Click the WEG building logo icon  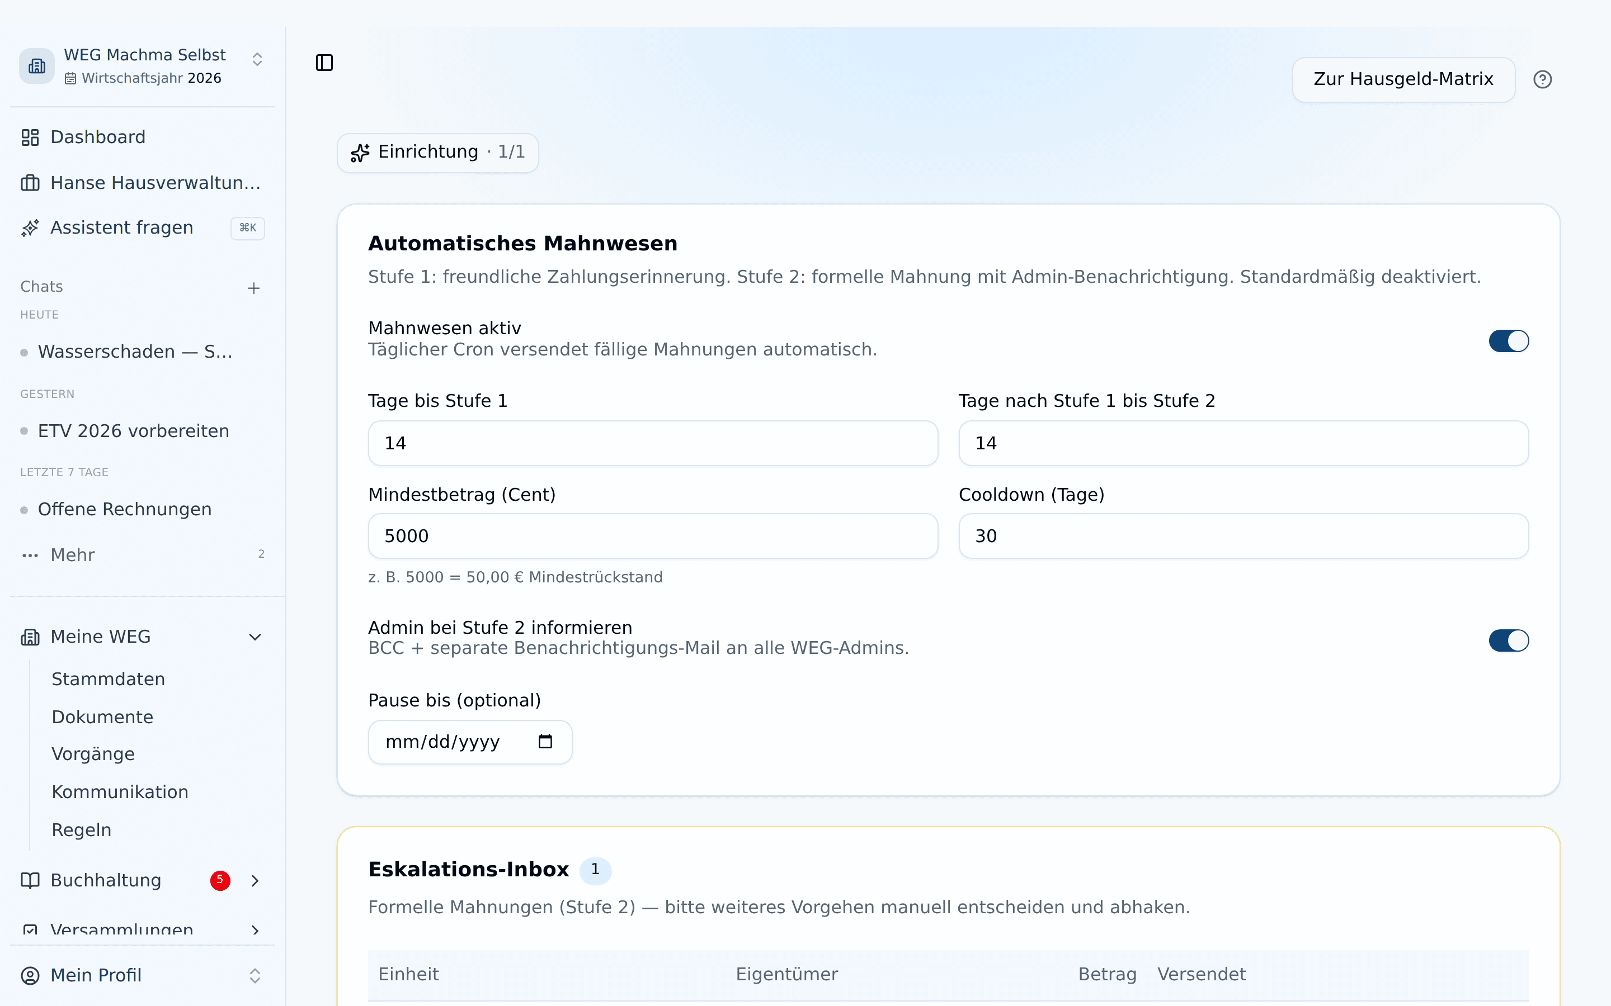pos(36,66)
